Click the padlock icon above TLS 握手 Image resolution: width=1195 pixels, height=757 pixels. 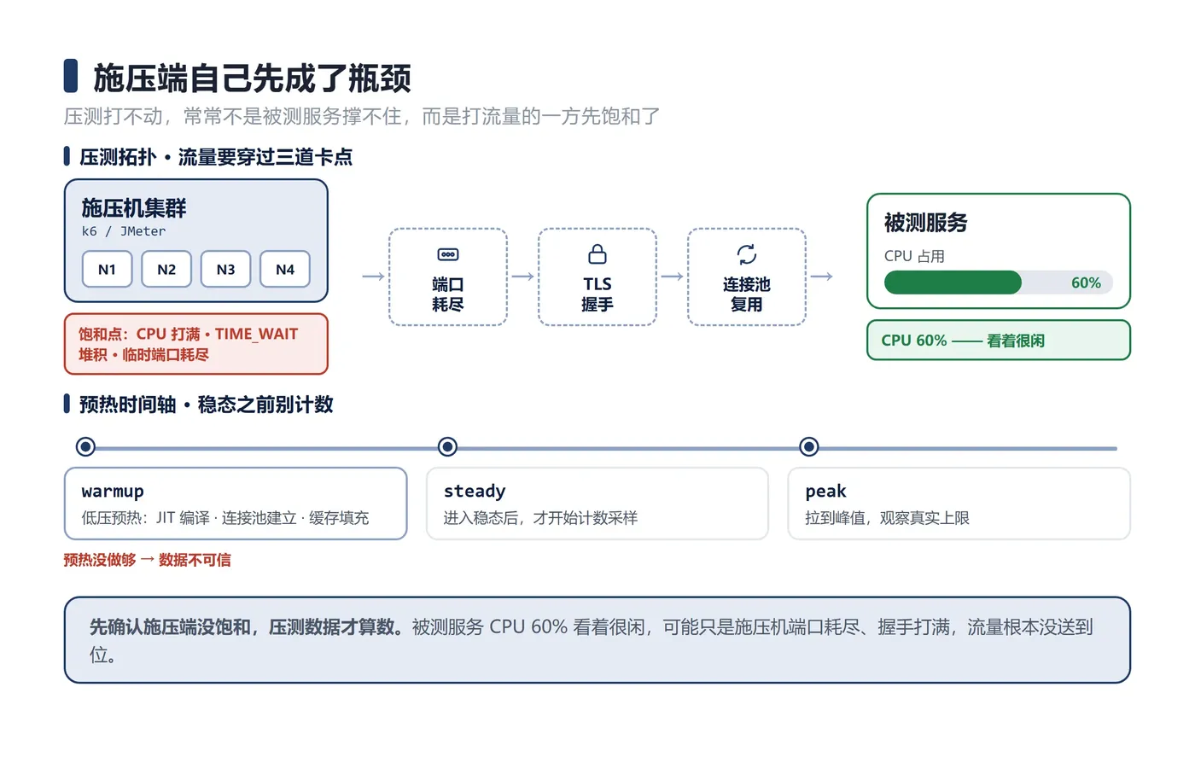pyautogui.click(x=597, y=254)
